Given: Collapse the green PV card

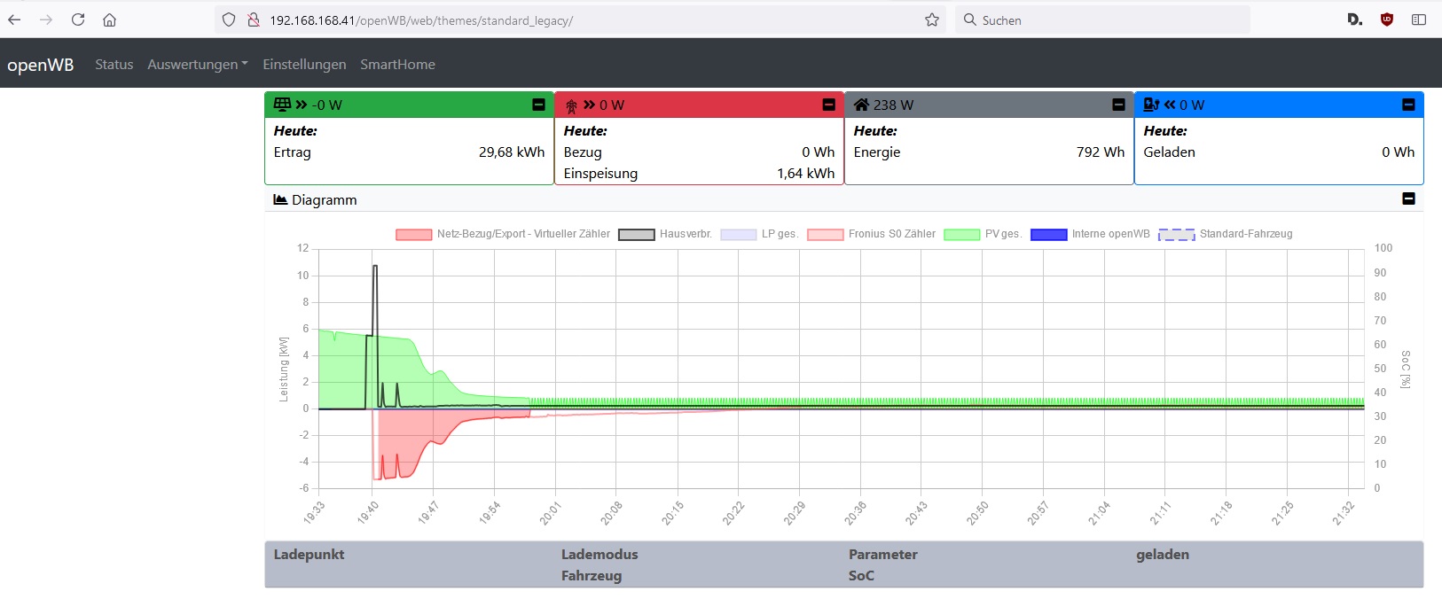Looking at the screenshot, I should (x=538, y=105).
